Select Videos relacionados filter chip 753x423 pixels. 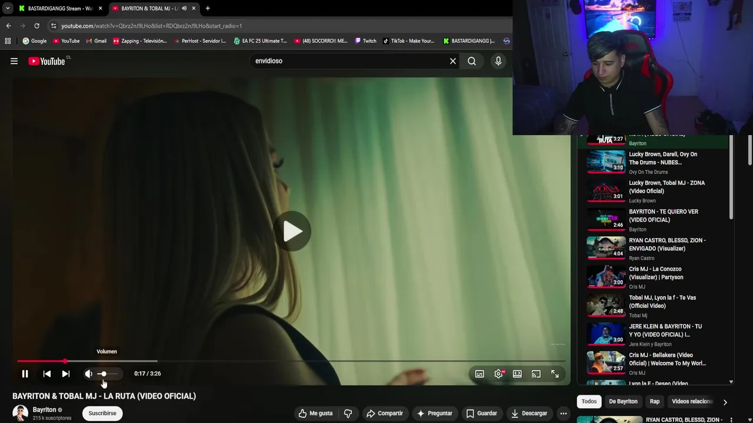point(692,401)
